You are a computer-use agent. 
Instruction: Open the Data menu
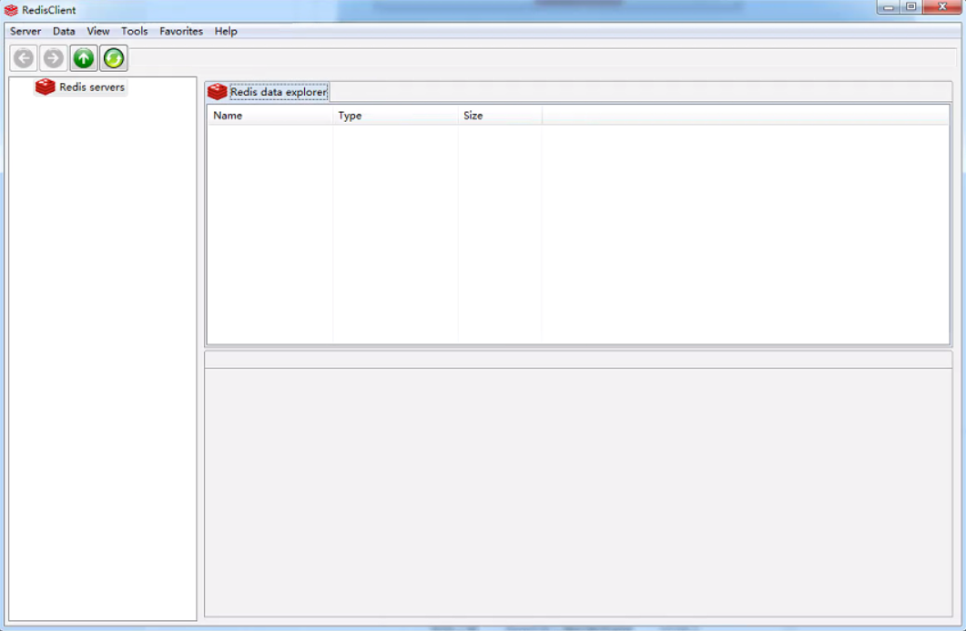(62, 30)
